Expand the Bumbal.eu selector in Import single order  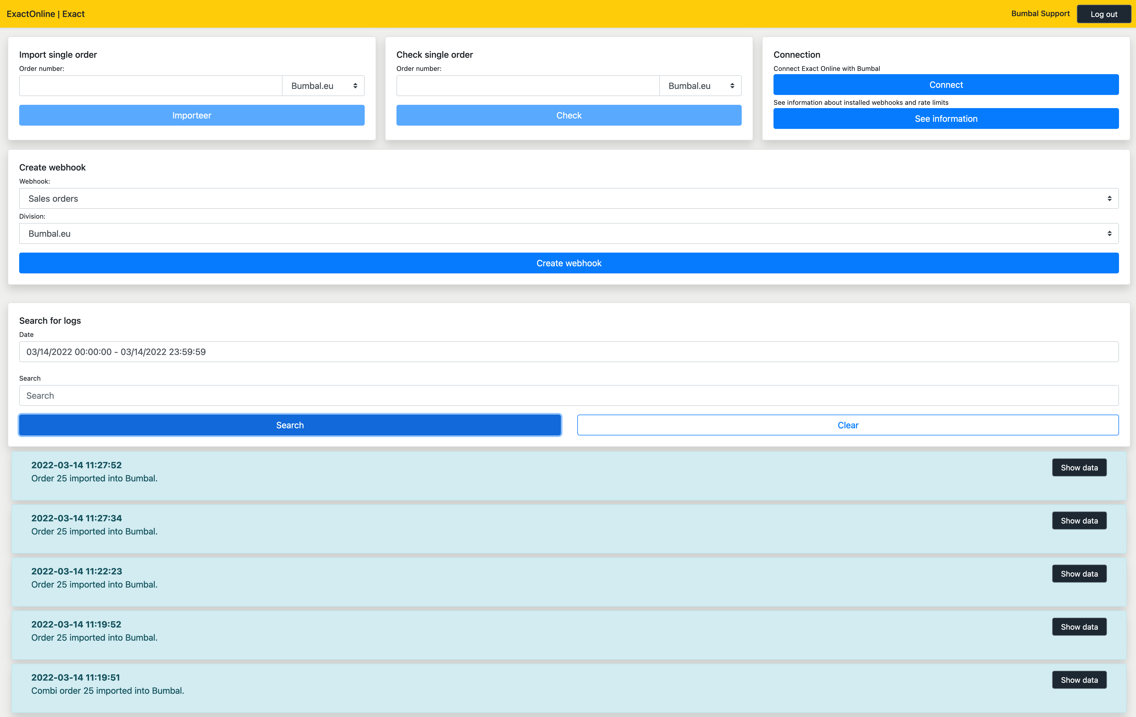pyautogui.click(x=322, y=85)
